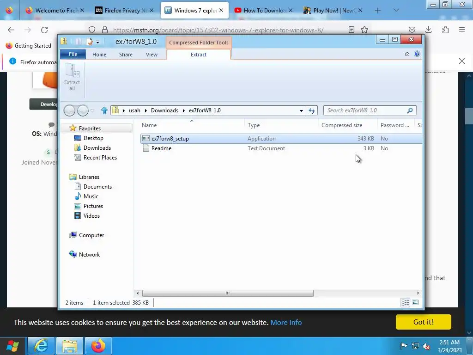The image size is (473, 355).
Task: Toggle Firefox reader view icon
Action: pyautogui.click(x=352, y=30)
